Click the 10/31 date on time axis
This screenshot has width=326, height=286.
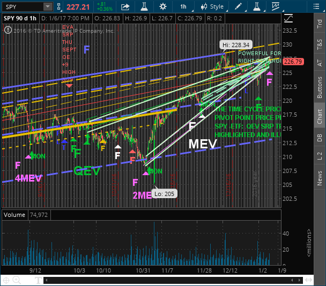pos(143,270)
